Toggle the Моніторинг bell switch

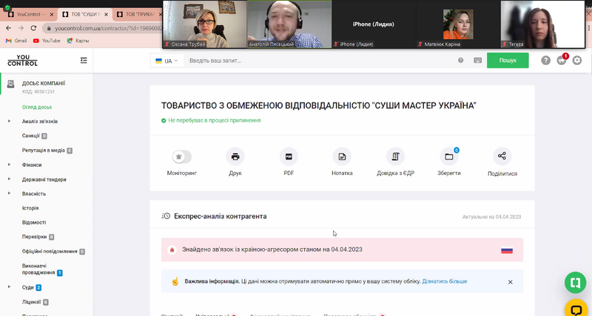(182, 157)
